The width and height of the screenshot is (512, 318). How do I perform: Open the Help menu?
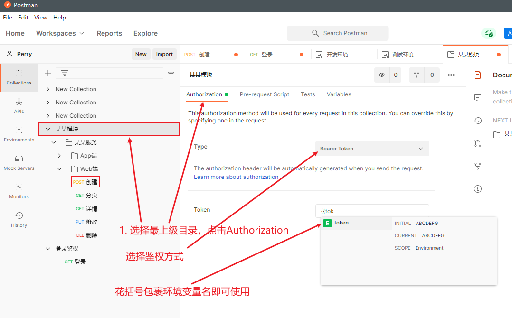pos(59,17)
